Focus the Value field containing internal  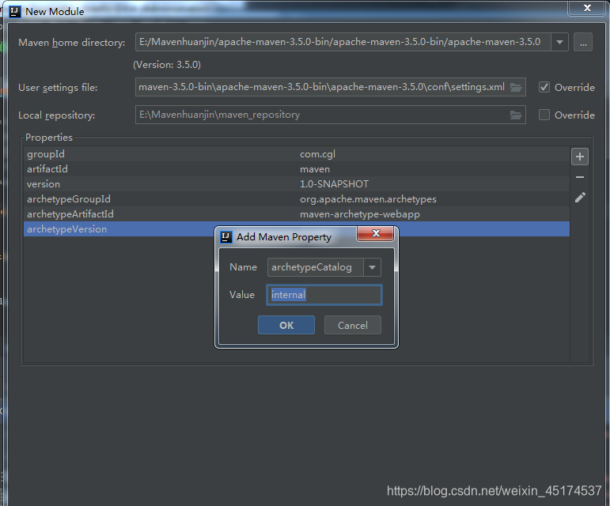[324, 295]
